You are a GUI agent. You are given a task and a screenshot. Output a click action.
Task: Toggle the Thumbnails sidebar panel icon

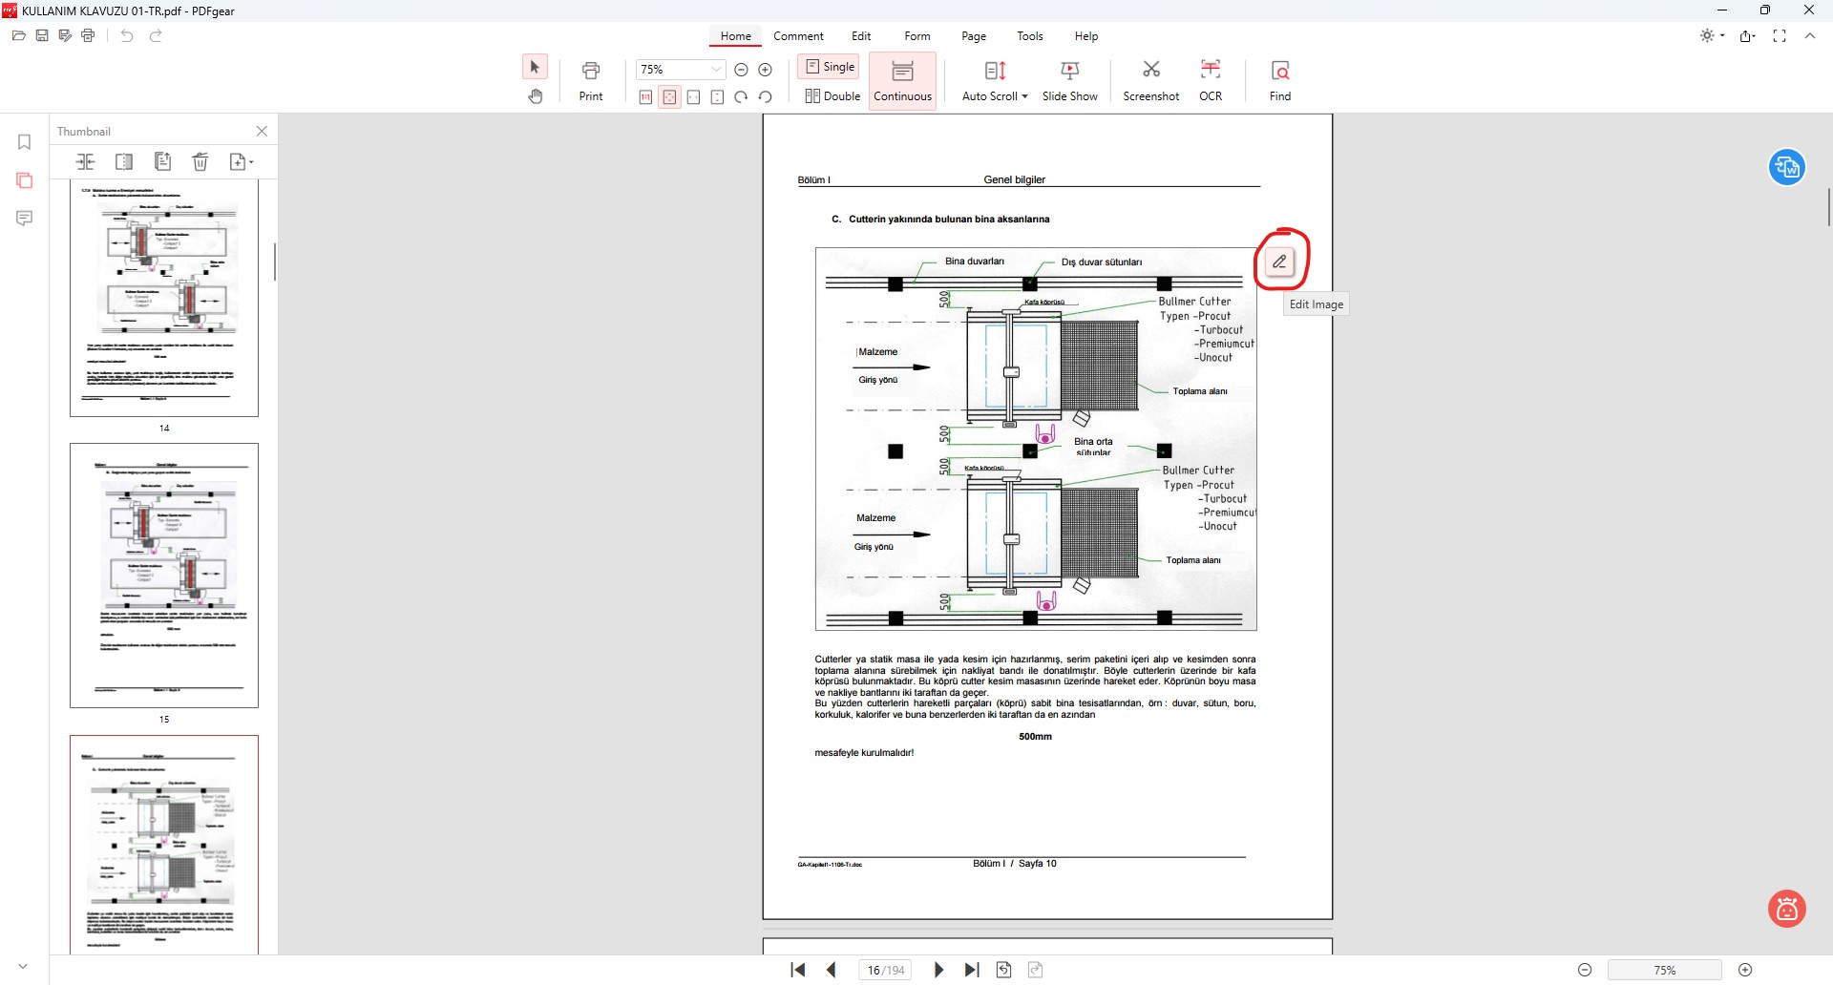pos(25,180)
